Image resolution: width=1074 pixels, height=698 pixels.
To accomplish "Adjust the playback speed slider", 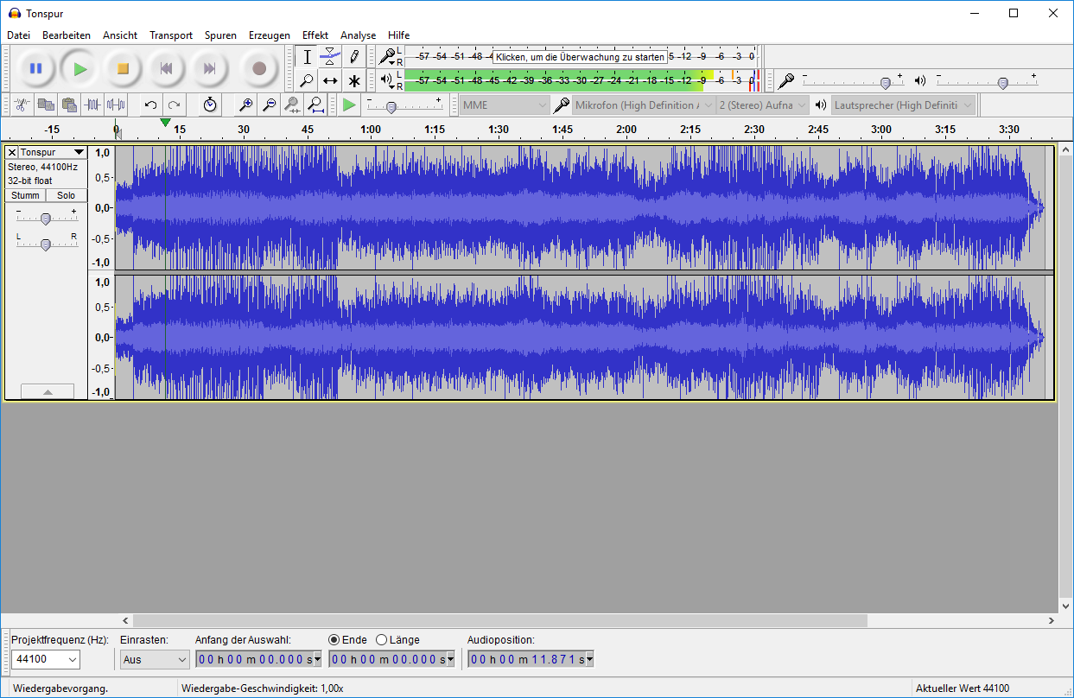I will tap(391, 106).
